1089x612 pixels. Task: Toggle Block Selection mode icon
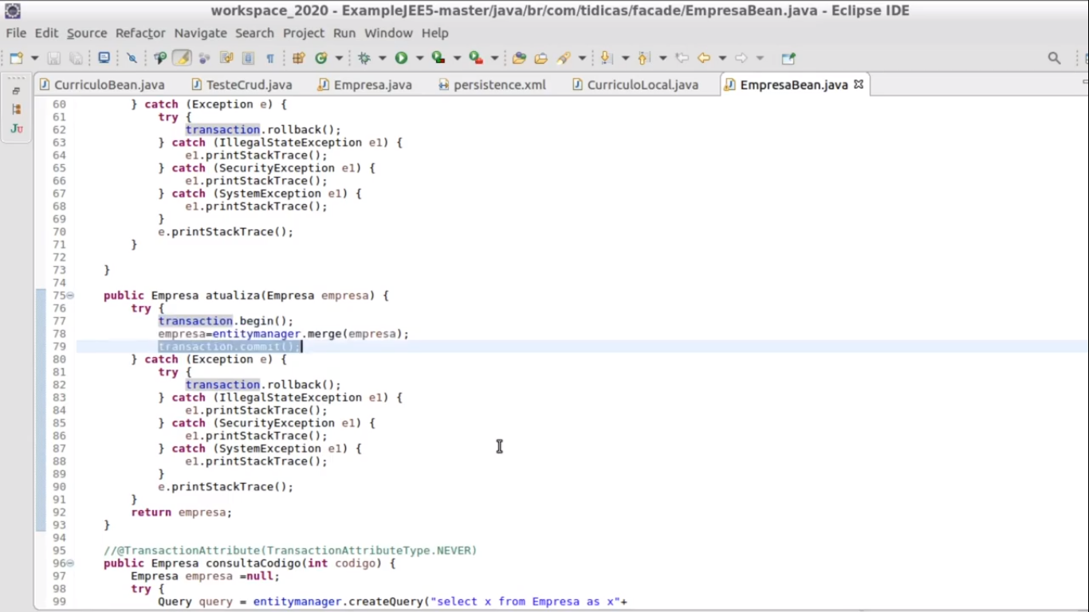[x=248, y=58]
